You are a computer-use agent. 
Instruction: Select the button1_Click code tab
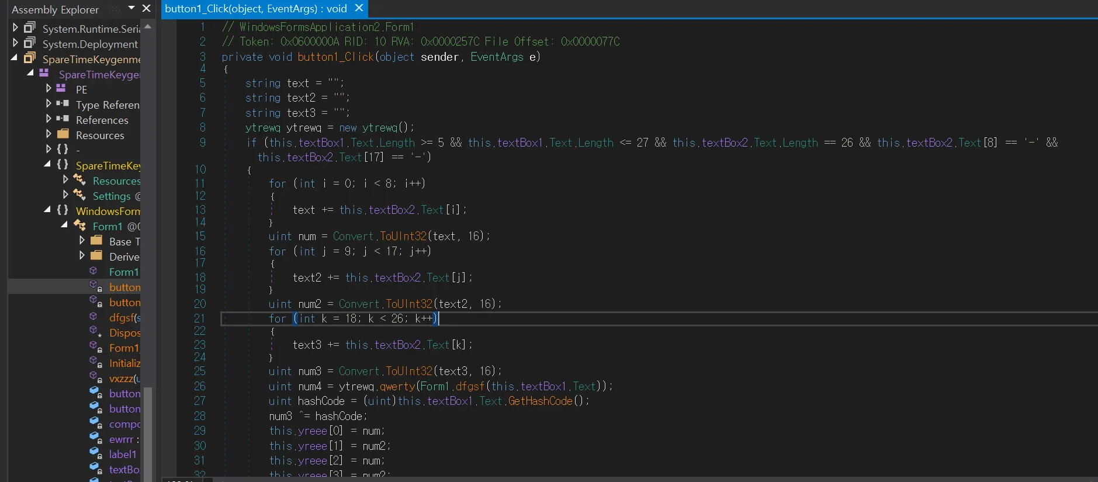click(256, 9)
